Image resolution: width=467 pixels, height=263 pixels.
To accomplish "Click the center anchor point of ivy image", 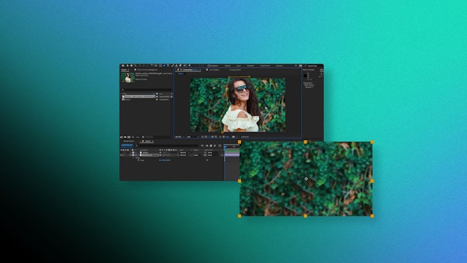I will click(306, 179).
